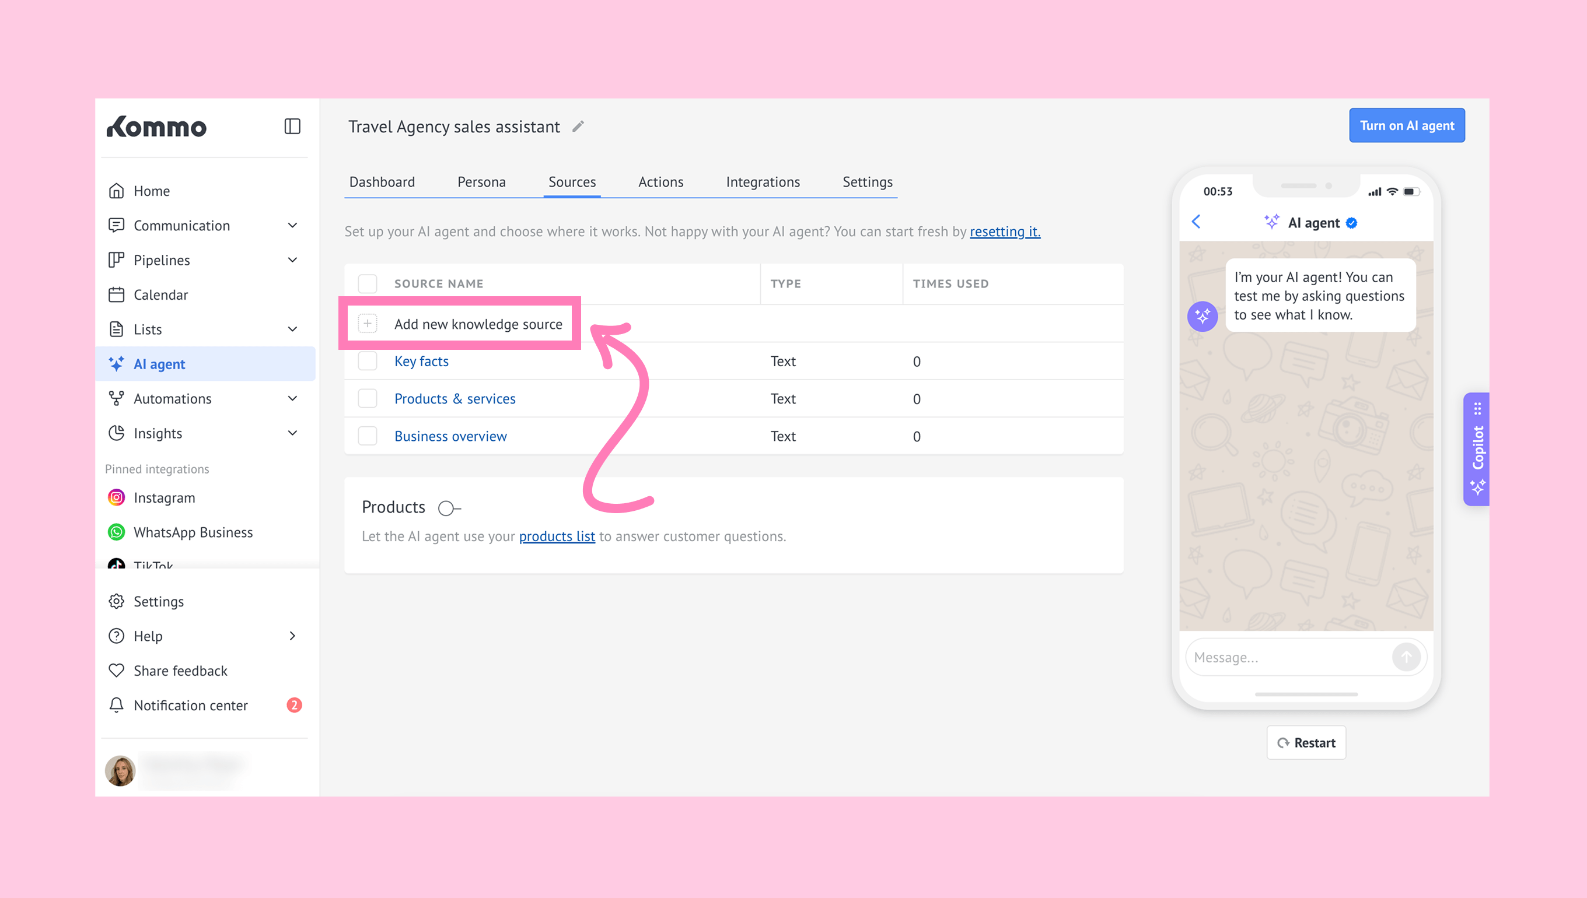Open the Copilot side panel
The height and width of the screenshot is (898, 1587).
coord(1477,449)
